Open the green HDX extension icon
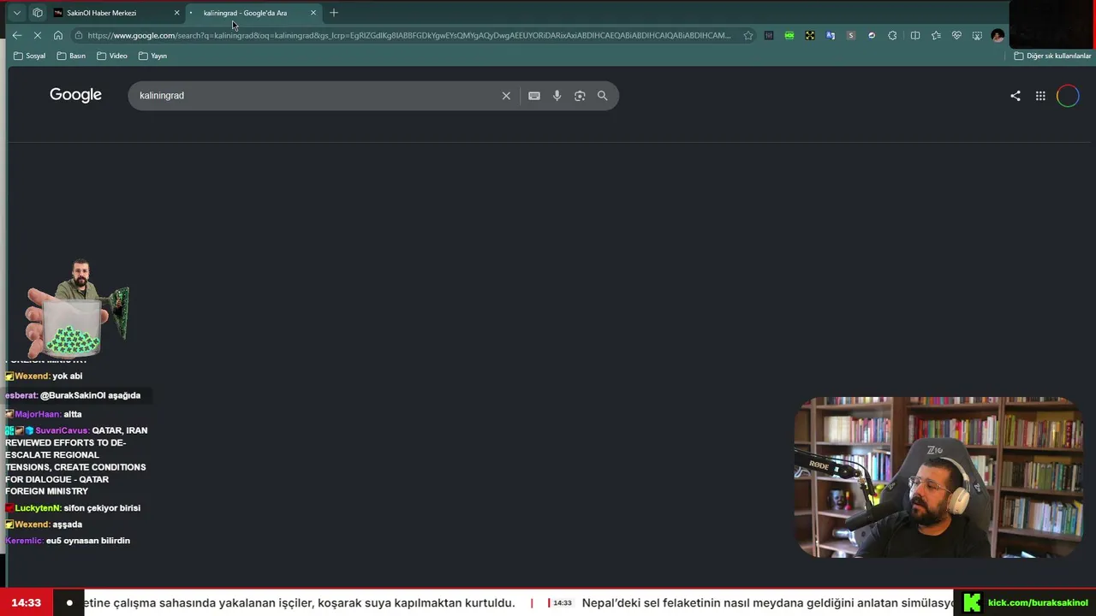The width and height of the screenshot is (1096, 616). tap(789, 35)
